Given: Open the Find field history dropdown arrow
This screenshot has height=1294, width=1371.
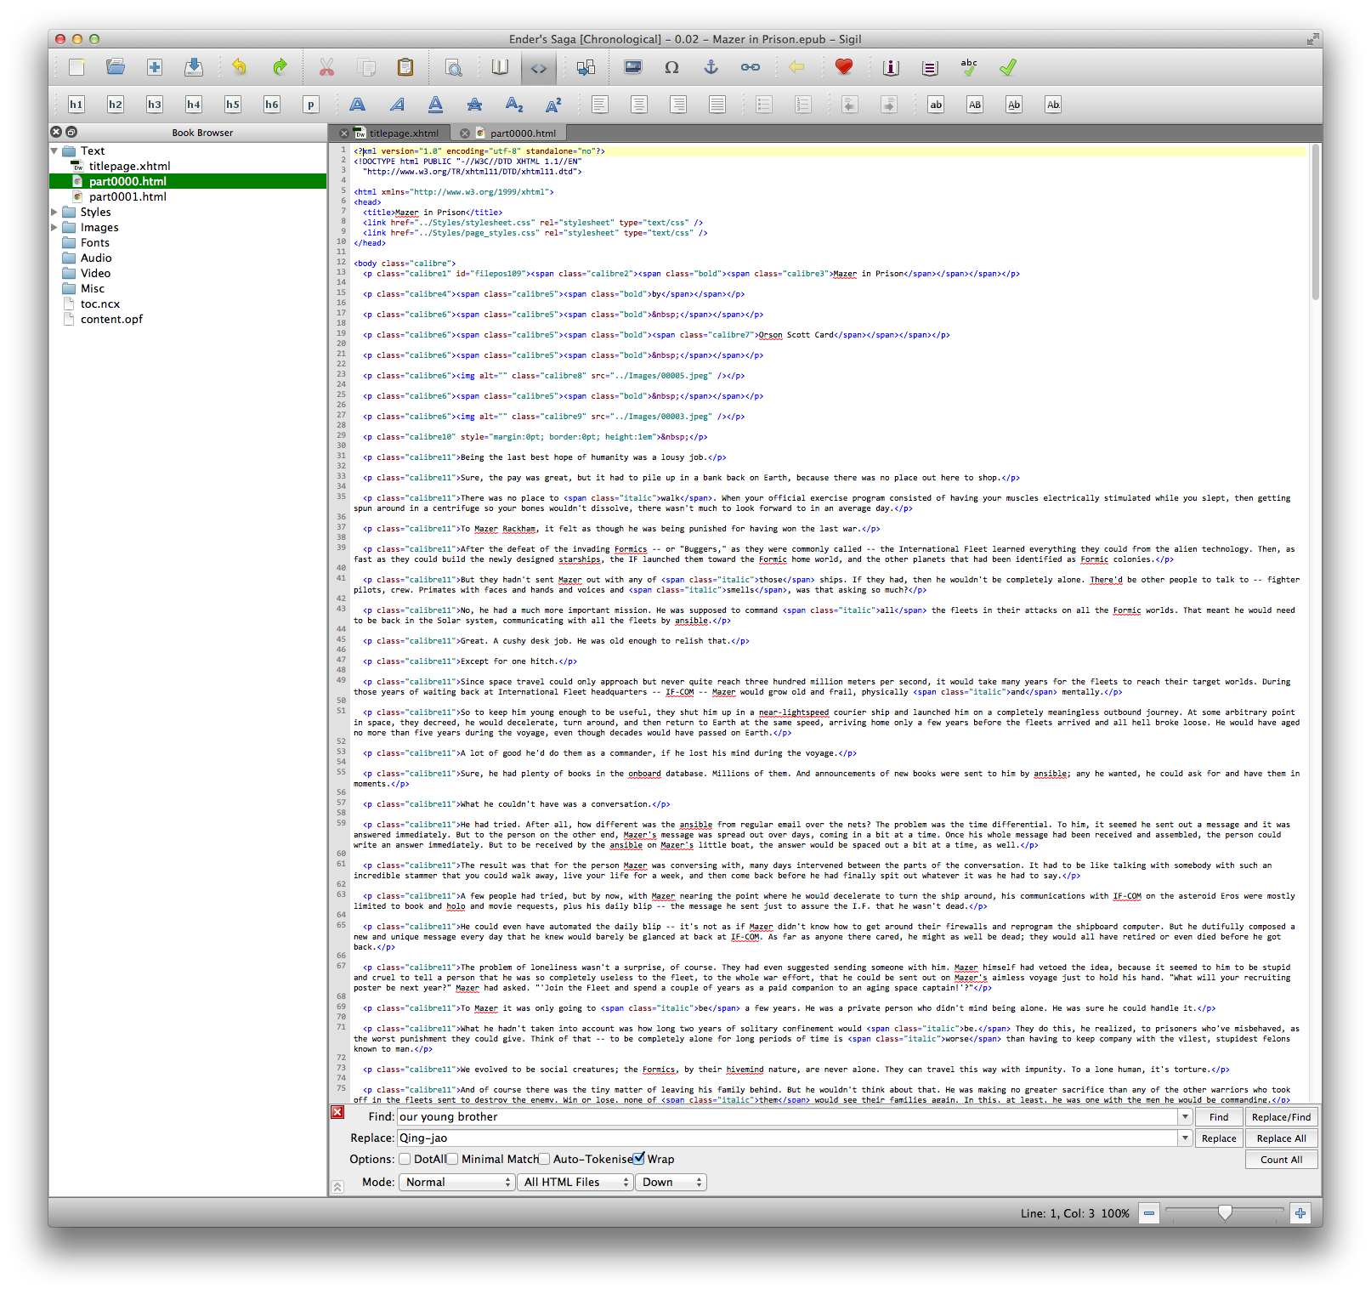Looking at the screenshot, I should (1185, 1116).
